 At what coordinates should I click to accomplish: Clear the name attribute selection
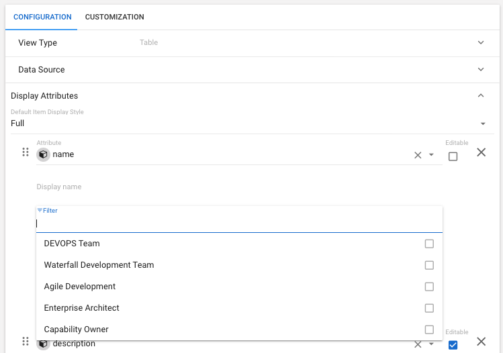tap(418, 155)
